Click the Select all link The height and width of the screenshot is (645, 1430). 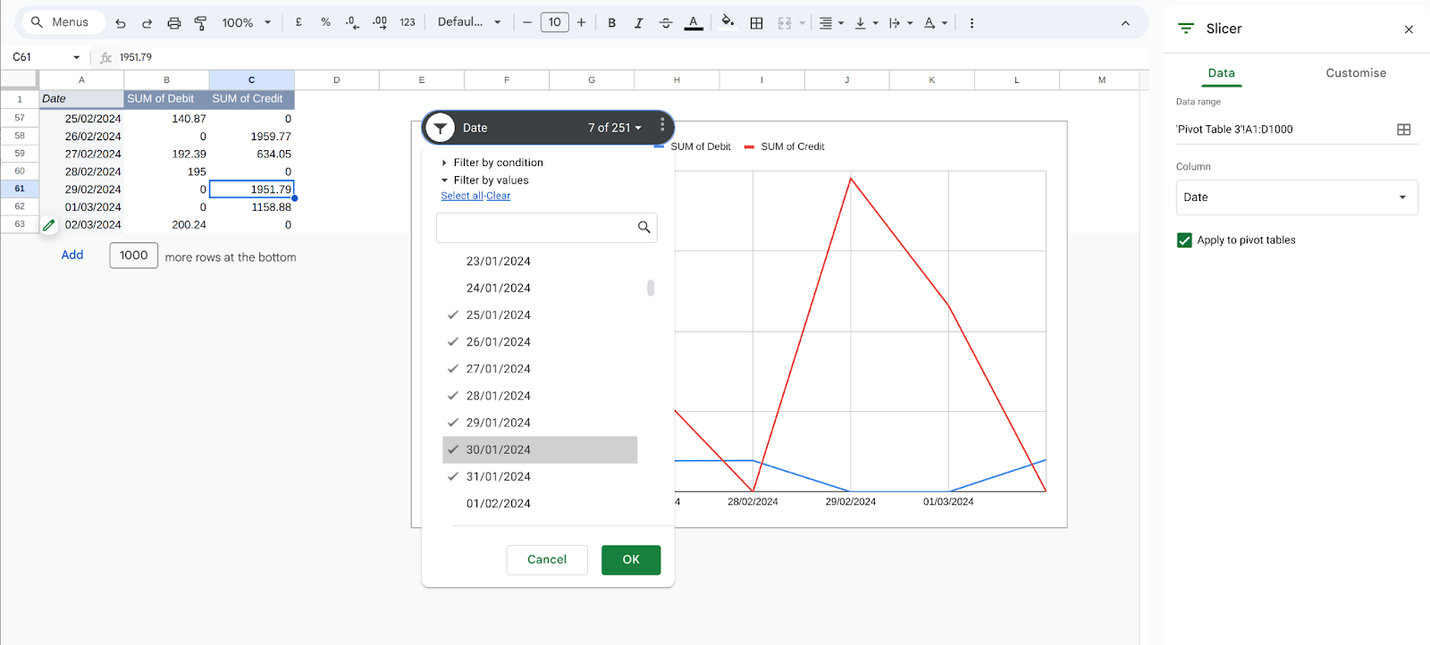point(462,196)
